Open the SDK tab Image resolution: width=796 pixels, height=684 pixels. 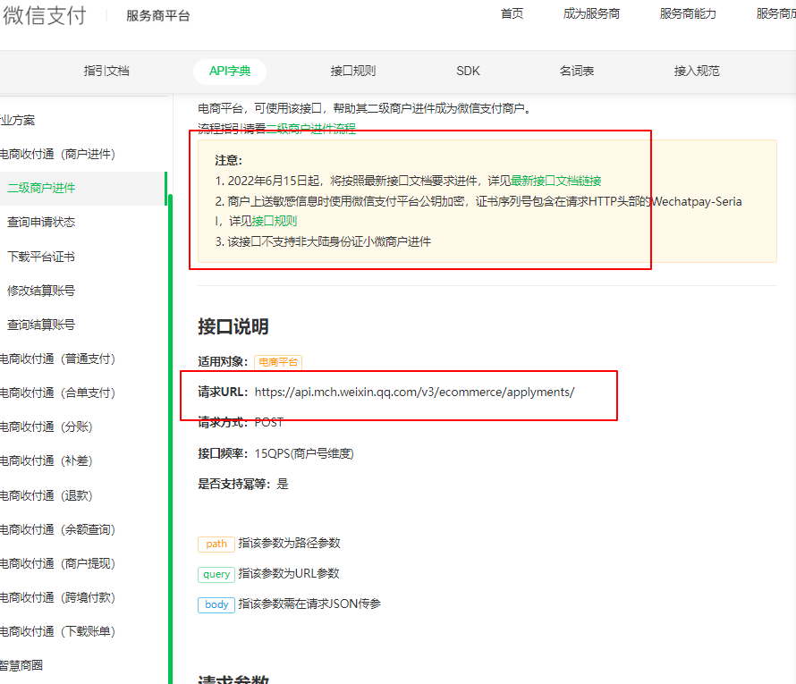click(468, 71)
